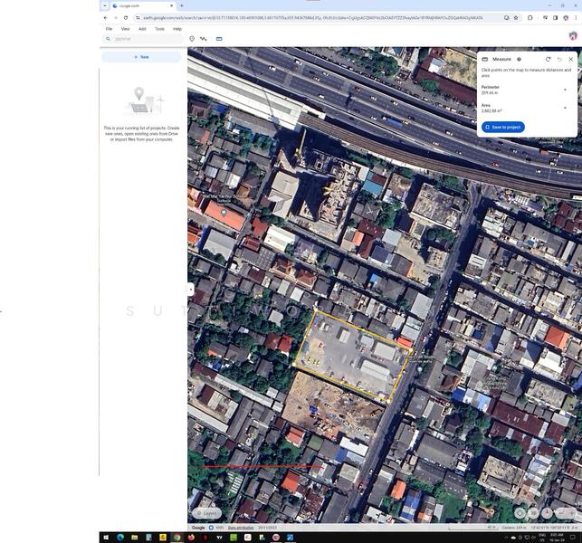Open the File menu
The width and height of the screenshot is (582, 543).
[x=109, y=29]
